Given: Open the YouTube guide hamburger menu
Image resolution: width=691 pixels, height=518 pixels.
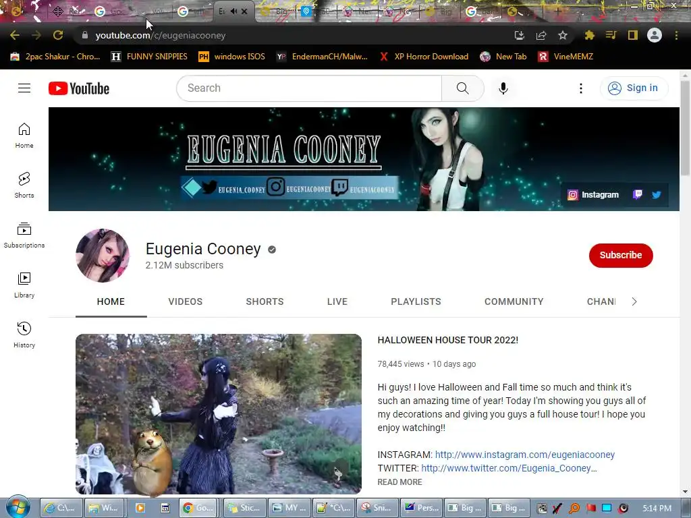Looking at the screenshot, I should pyautogui.click(x=24, y=88).
